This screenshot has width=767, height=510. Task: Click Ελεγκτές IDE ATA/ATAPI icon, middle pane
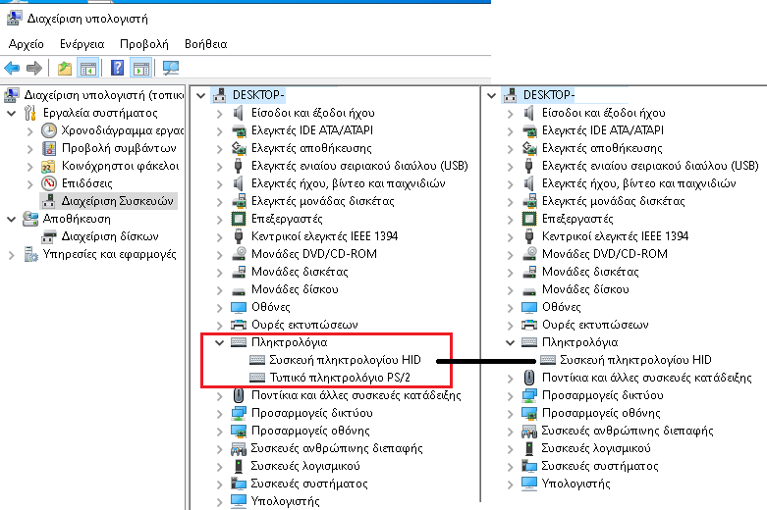[x=239, y=130]
